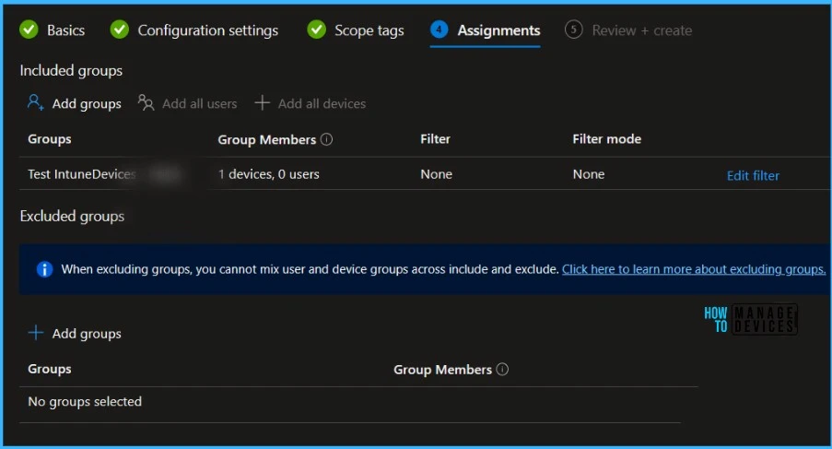Click the excluded Groups column header

(x=50, y=369)
